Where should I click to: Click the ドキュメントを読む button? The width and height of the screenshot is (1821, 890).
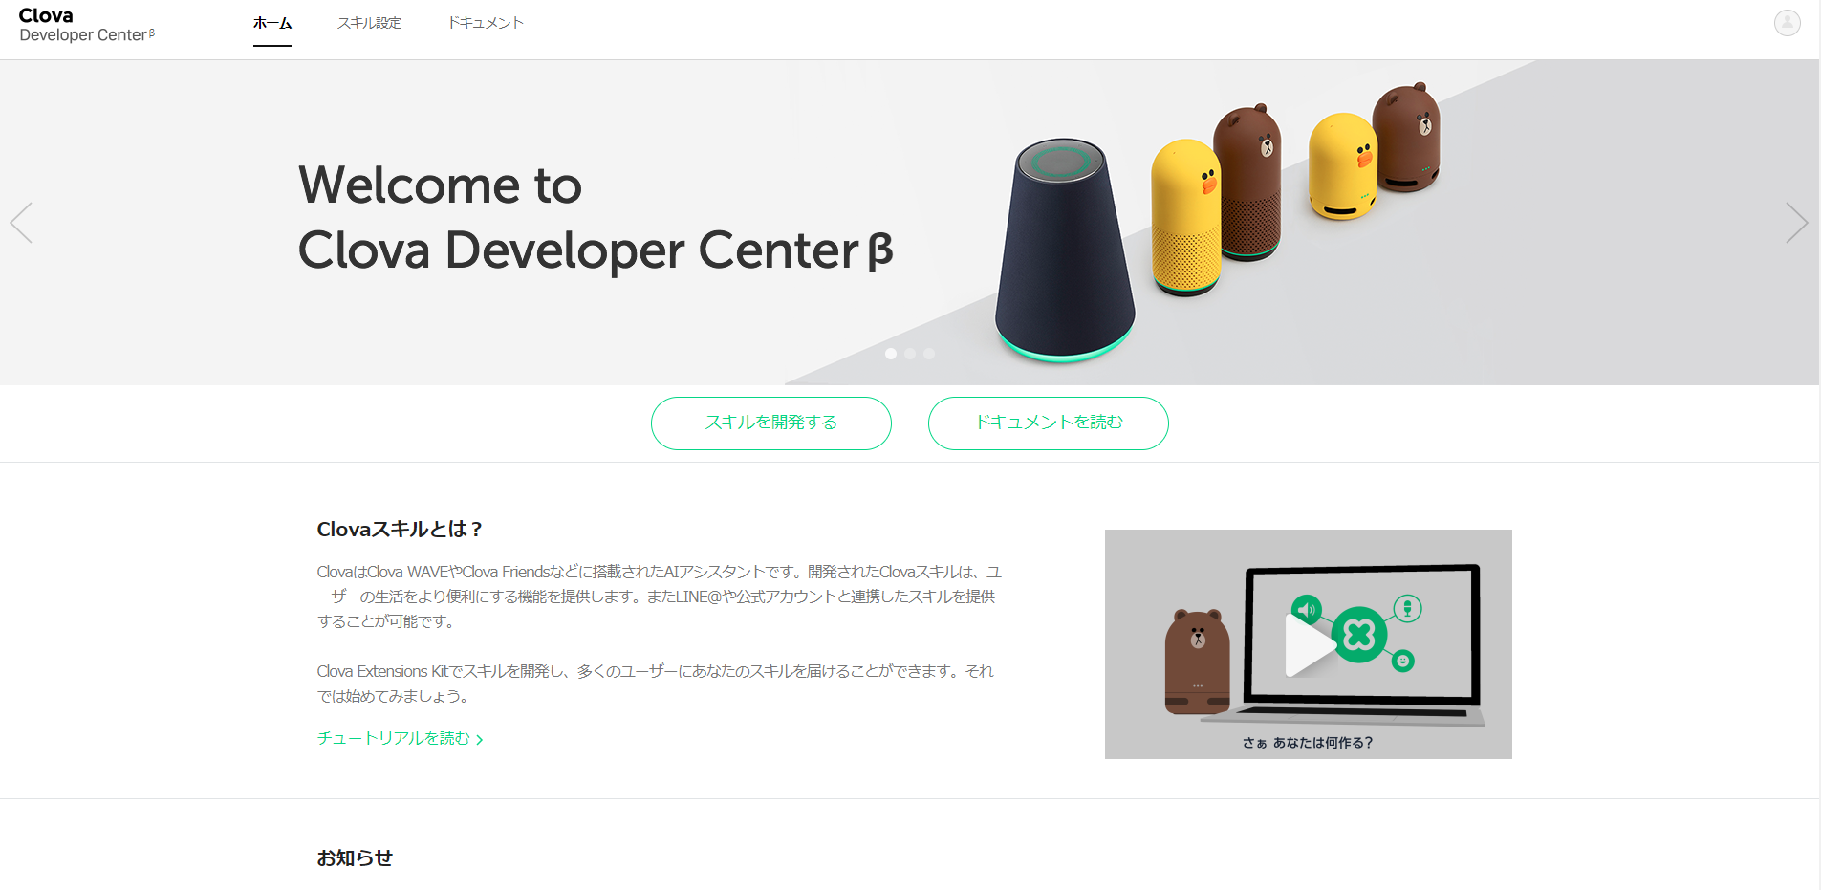coord(1049,423)
